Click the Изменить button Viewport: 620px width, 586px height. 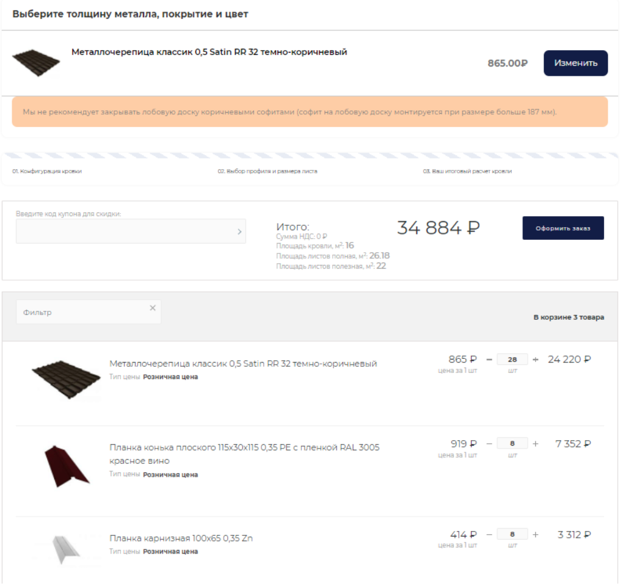[575, 63]
